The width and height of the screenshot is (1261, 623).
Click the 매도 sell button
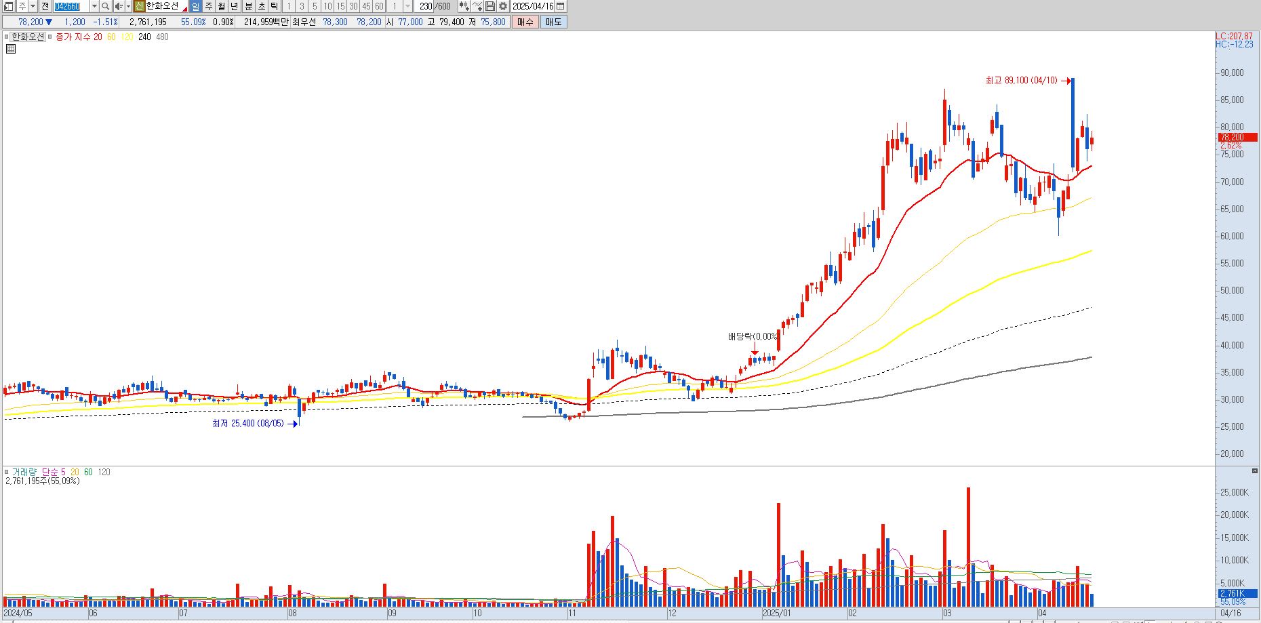pos(553,22)
